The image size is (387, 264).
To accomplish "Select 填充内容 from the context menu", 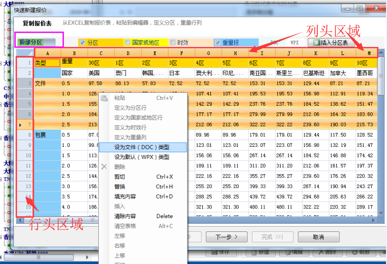I will 125,197.
